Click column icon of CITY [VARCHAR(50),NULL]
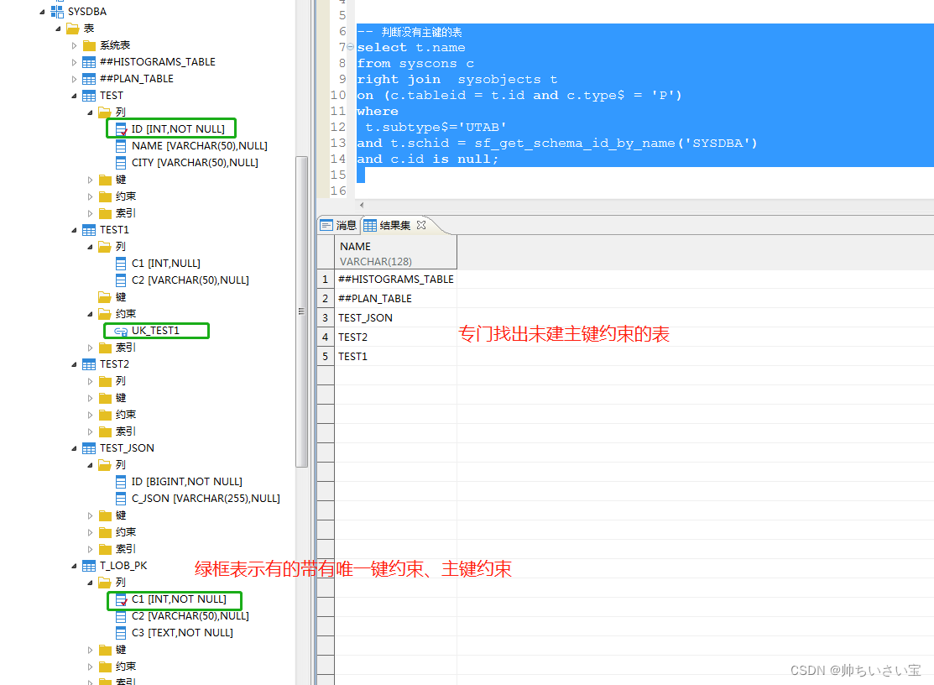The height and width of the screenshot is (685, 934). 121,163
